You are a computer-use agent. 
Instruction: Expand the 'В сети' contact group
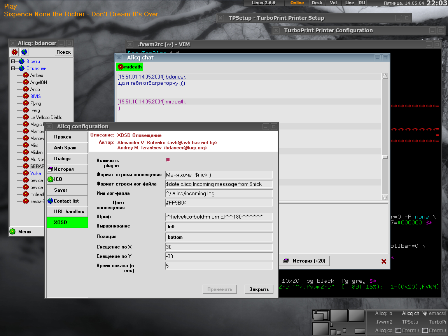[13, 61]
